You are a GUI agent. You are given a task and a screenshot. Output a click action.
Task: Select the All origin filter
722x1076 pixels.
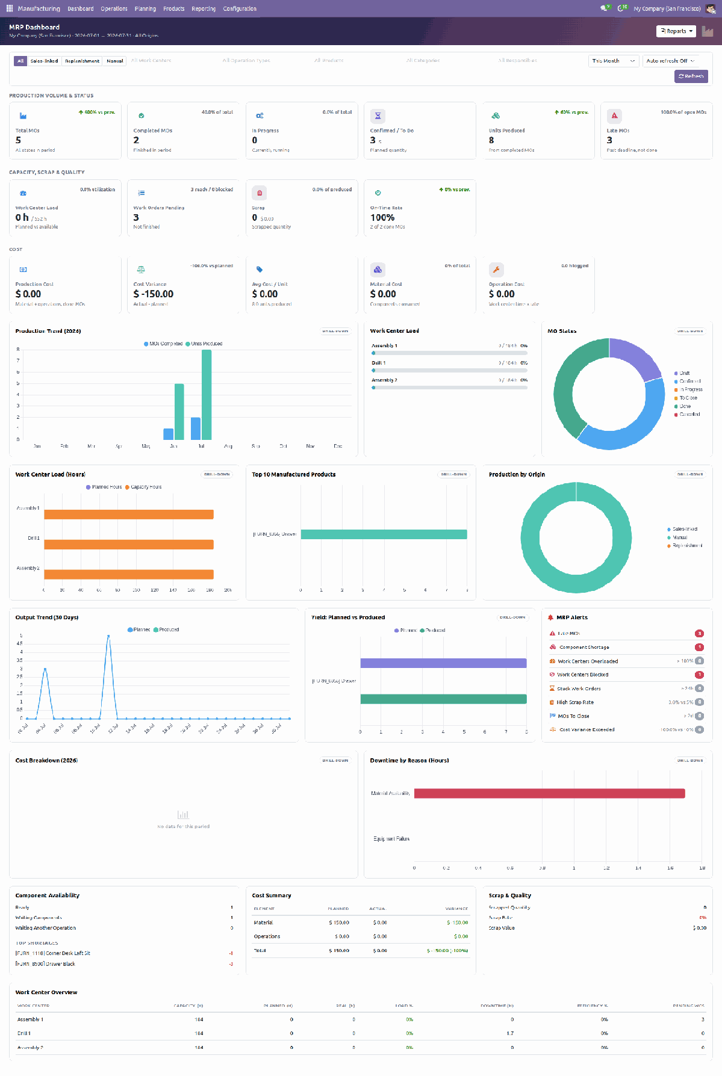point(20,61)
